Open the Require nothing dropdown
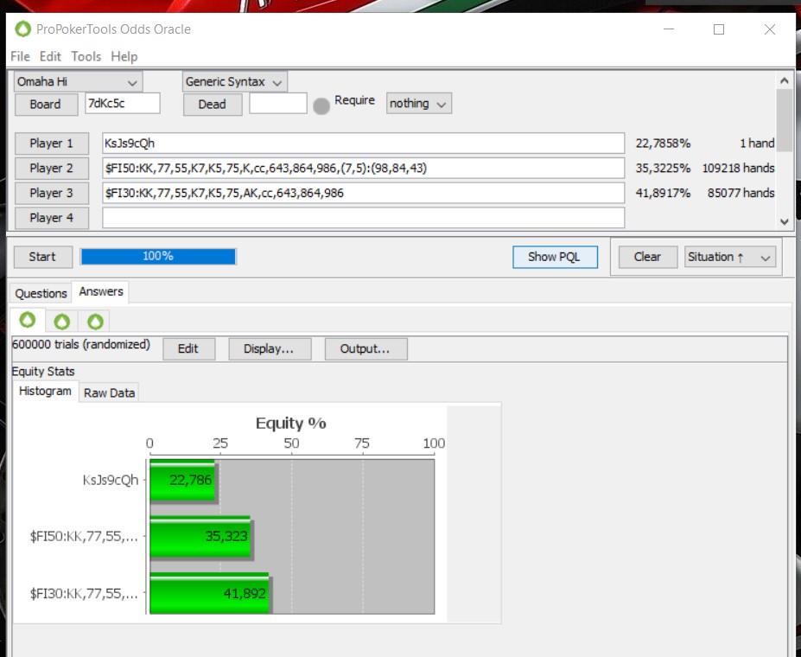801x657 pixels. [x=419, y=104]
